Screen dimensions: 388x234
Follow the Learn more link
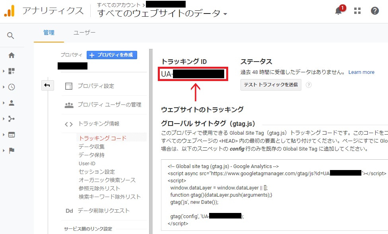click(361, 72)
